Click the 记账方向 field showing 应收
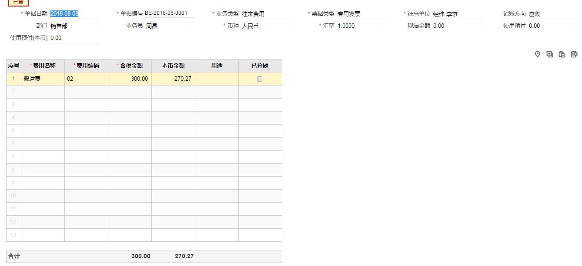This screenshot has height=266, width=582. (552, 14)
